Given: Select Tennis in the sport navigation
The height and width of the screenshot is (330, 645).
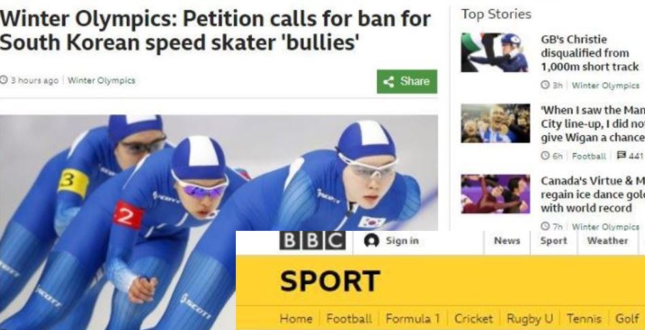Looking at the screenshot, I should (584, 318).
